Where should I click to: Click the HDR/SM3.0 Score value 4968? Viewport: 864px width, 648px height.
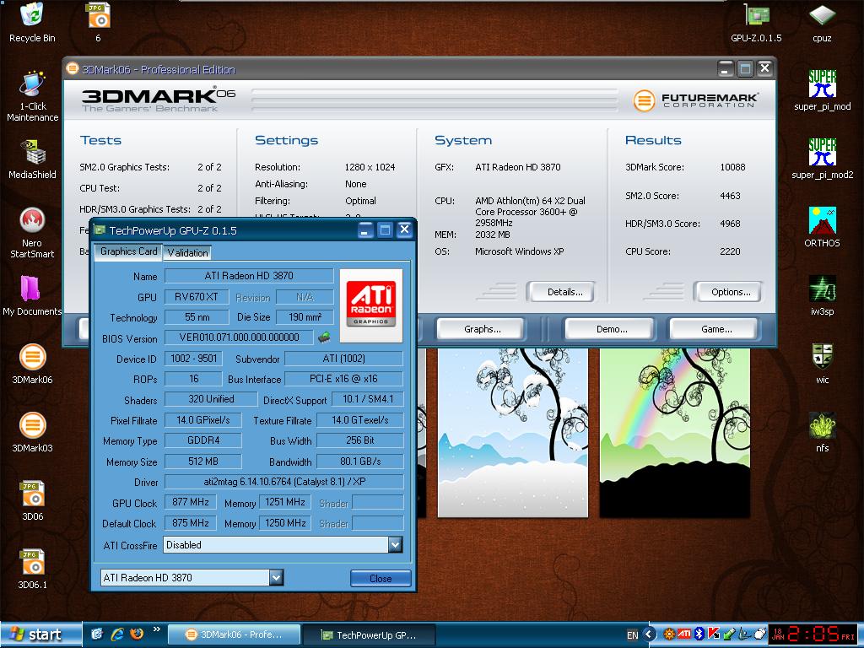click(x=730, y=224)
